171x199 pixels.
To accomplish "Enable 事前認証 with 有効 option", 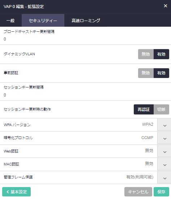I will coord(161,73).
